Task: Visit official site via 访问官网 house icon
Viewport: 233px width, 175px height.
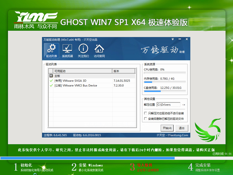Action: (x=99, y=50)
